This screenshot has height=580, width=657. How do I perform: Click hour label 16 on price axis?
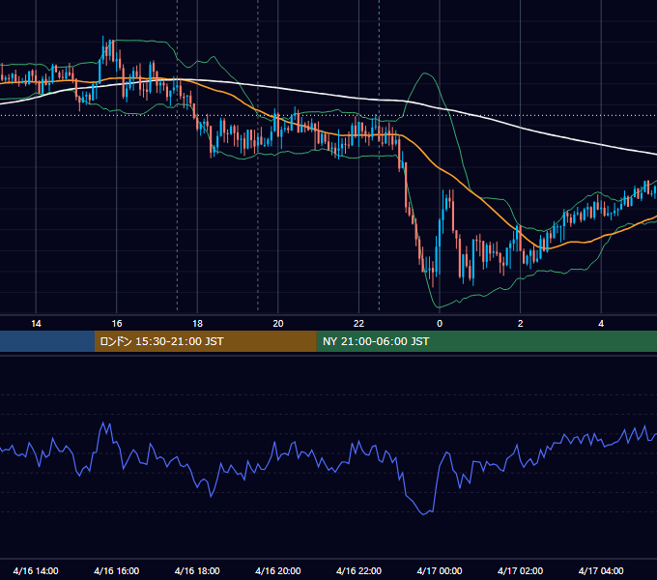coord(117,324)
